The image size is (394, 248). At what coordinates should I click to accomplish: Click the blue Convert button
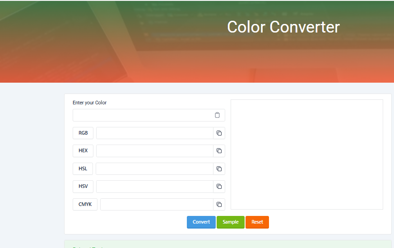[201, 222]
